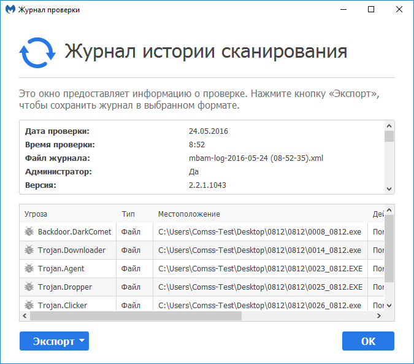This screenshot has width=414, height=364.
Task: Click path ending 0026_0812.exe
Action: pyautogui.click(x=259, y=305)
